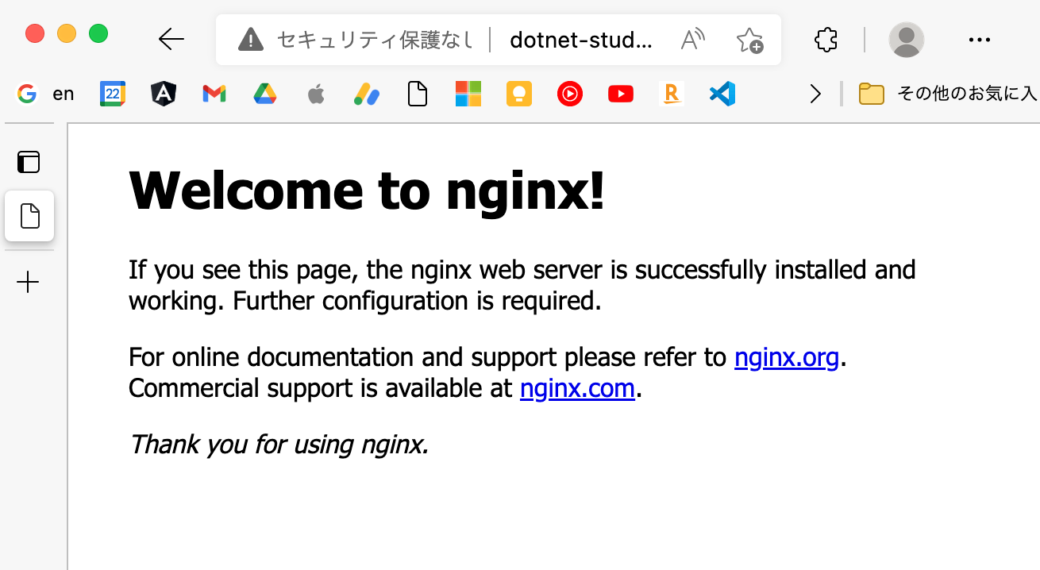
Task: Toggle the vertical tabs pane button
Action: (29, 162)
